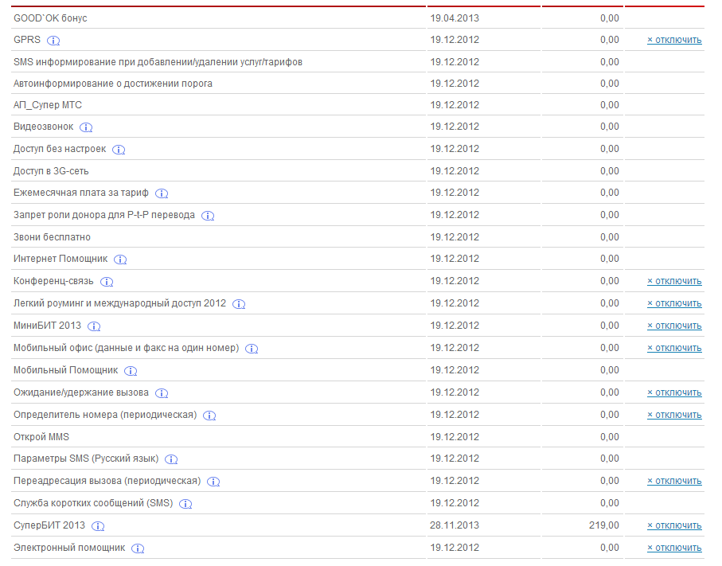Click отключить for Электронный помощник
The height and width of the screenshot is (566, 722).
click(674, 548)
